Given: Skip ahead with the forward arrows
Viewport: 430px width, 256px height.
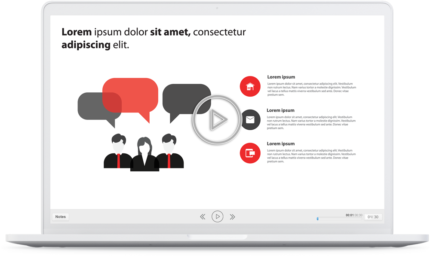Looking at the screenshot, I should pyautogui.click(x=232, y=217).
